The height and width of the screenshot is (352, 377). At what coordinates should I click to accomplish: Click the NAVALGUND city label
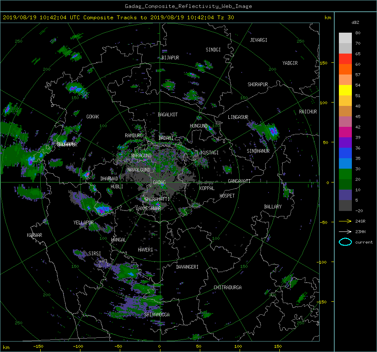tap(139, 170)
